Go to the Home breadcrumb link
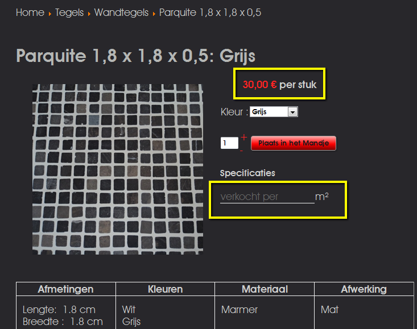This screenshot has width=417, height=329. 30,13
